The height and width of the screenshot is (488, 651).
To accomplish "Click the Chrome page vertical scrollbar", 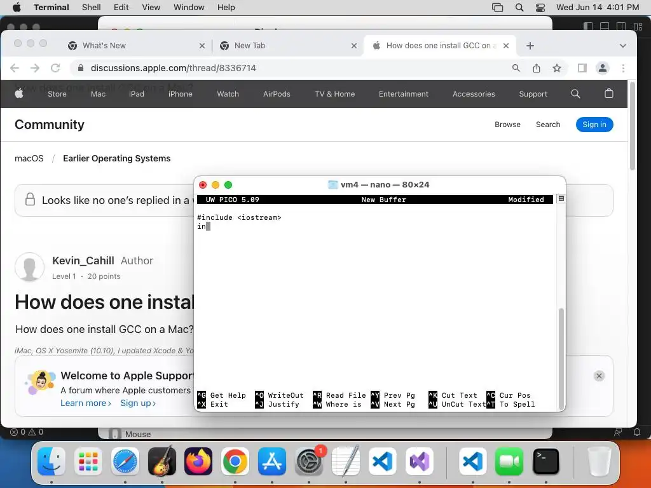I will 633,126.
